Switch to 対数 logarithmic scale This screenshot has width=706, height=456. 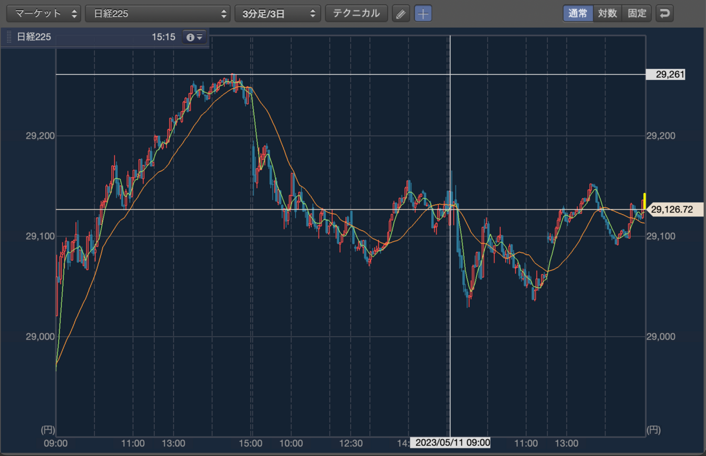click(607, 14)
